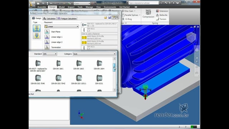Viewport: 229px width, 129px height.
Task: Pick the Linear edge 2 selector icon
Action: [x=47, y=42]
